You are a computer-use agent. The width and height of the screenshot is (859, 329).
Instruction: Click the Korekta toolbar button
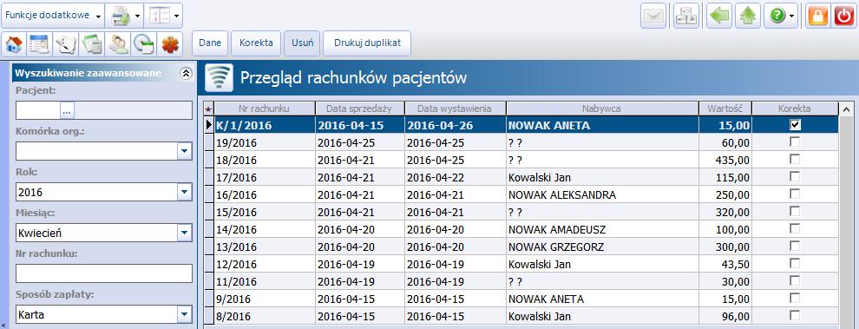click(x=256, y=43)
